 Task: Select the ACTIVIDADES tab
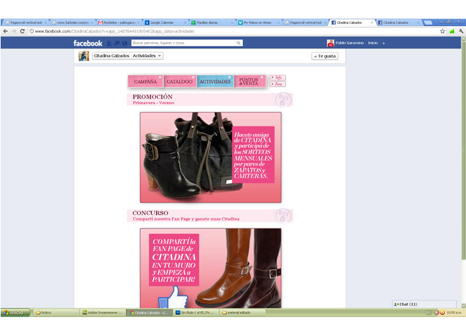pyautogui.click(x=215, y=81)
